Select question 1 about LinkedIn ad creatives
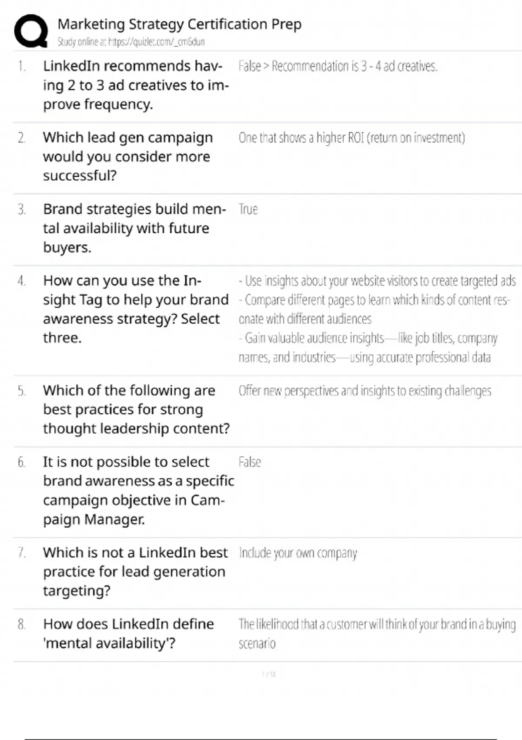Viewport: 522px width, 740px height. [135, 85]
